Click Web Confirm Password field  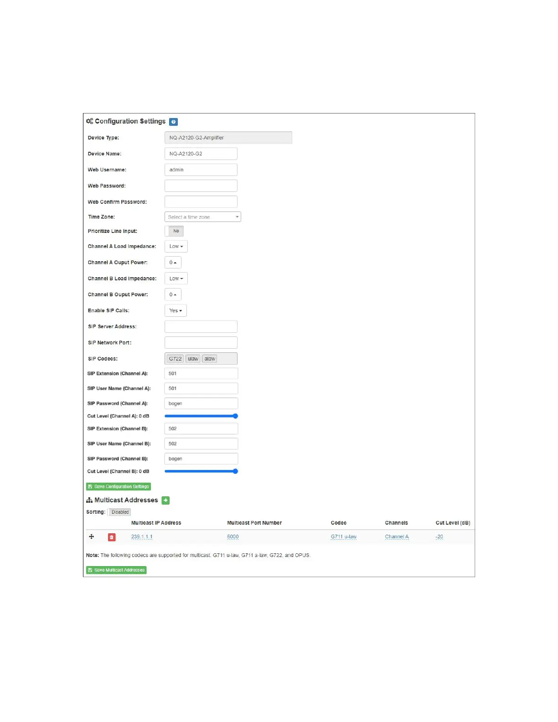[201, 201]
